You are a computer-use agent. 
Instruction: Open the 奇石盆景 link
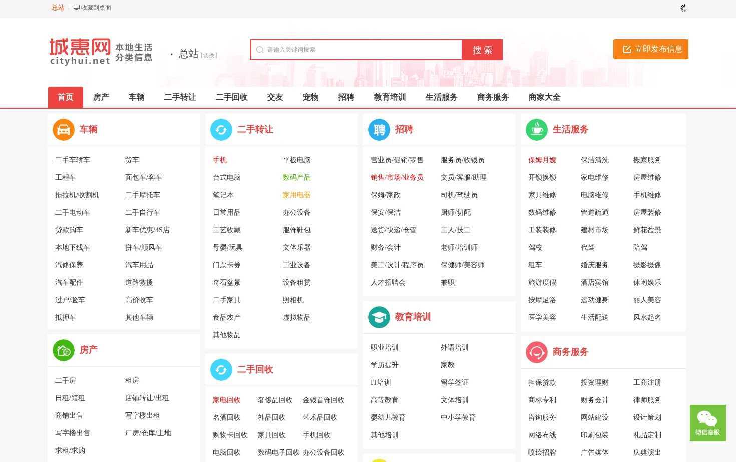point(227,283)
